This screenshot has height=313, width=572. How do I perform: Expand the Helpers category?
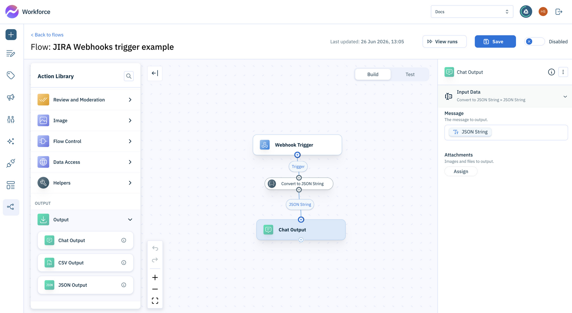[x=85, y=183]
